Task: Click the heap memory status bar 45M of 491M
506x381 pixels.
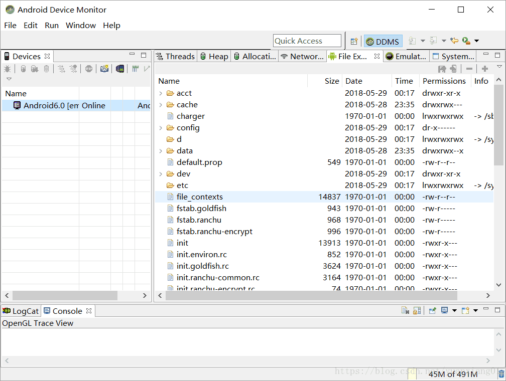Action: click(452, 374)
